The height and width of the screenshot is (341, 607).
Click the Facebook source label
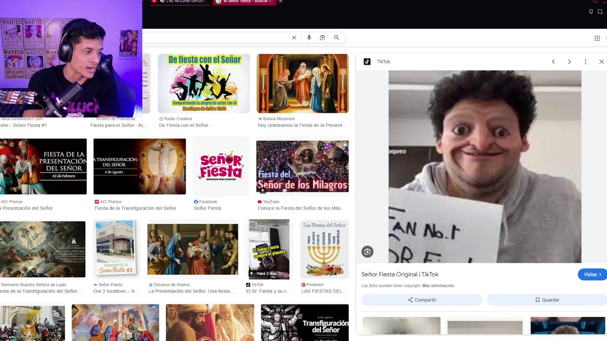tap(208, 202)
